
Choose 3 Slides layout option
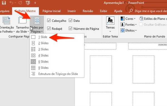click(57, 49)
